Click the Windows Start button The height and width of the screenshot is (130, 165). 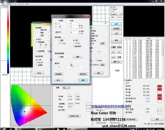pos(4,129)
